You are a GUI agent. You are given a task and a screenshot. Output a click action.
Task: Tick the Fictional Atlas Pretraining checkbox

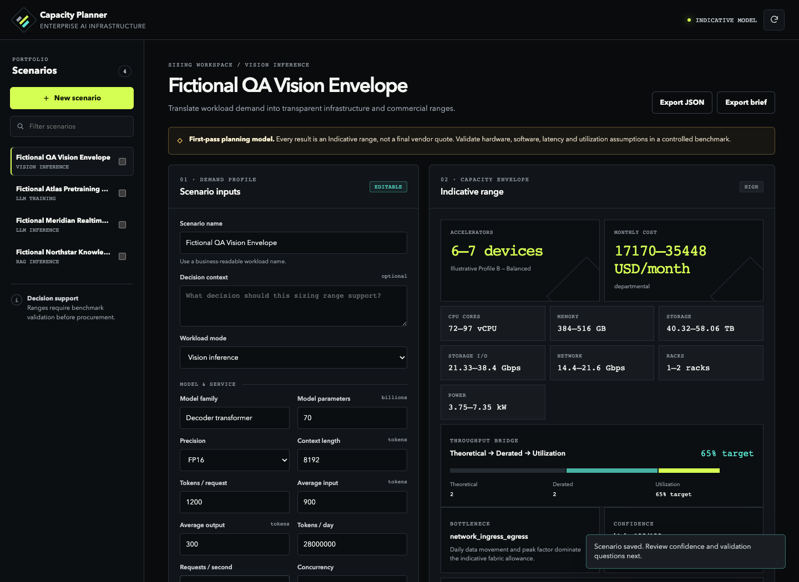[x=123, y=193]
